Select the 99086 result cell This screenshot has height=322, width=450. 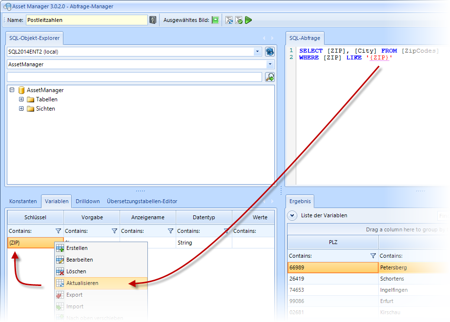(333, 301)
